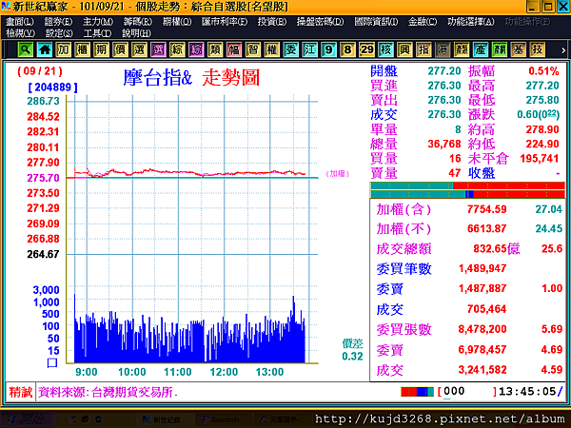Click the red-blue indicator in status bar
Image resolution: width=571 pixels, height=428 pixels.
(417, 392)
